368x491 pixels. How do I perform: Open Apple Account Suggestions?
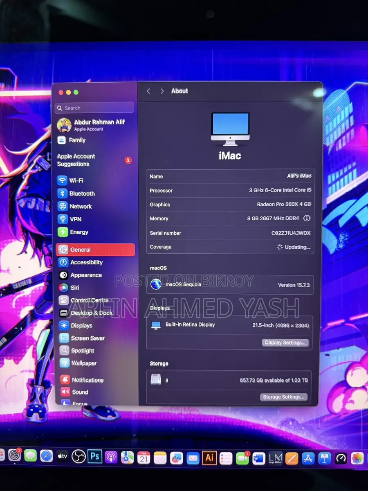(x=95, y=160)
